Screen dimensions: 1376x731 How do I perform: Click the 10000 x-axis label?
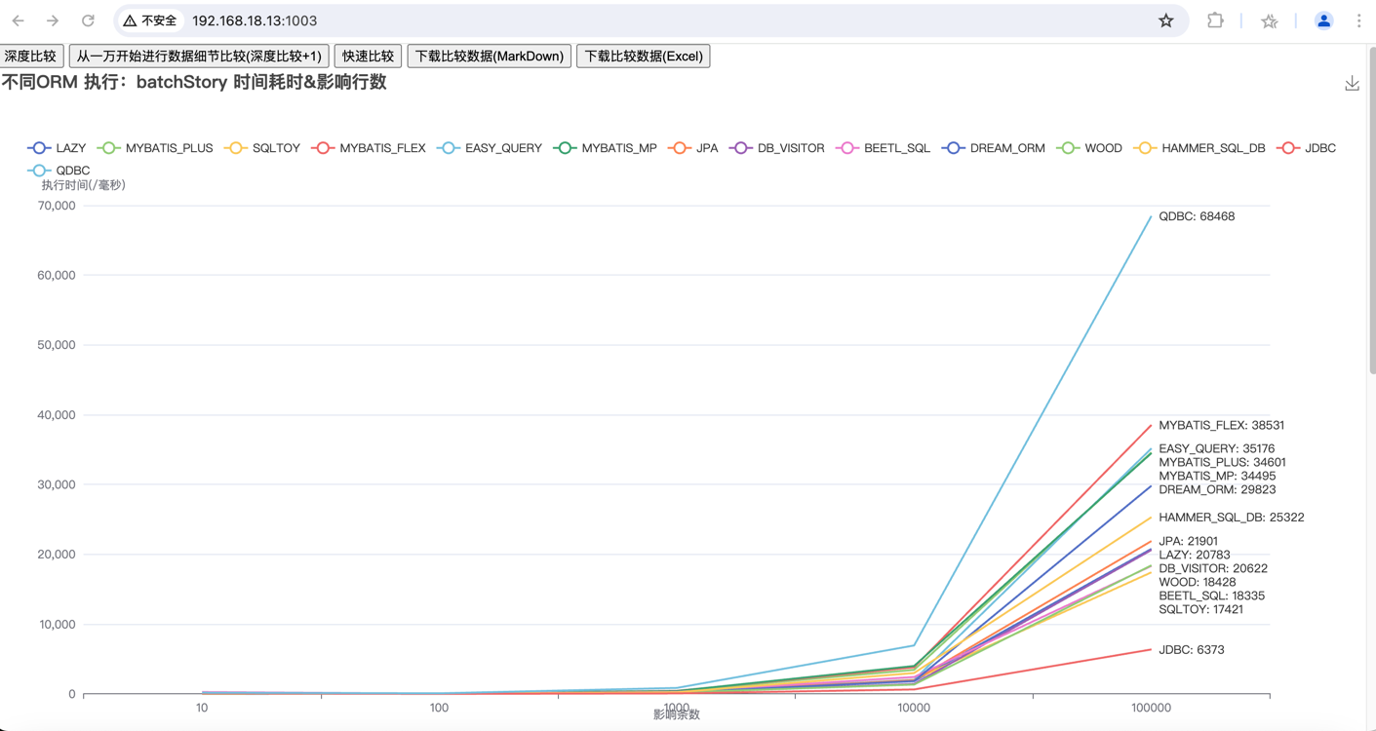(914, 708)
